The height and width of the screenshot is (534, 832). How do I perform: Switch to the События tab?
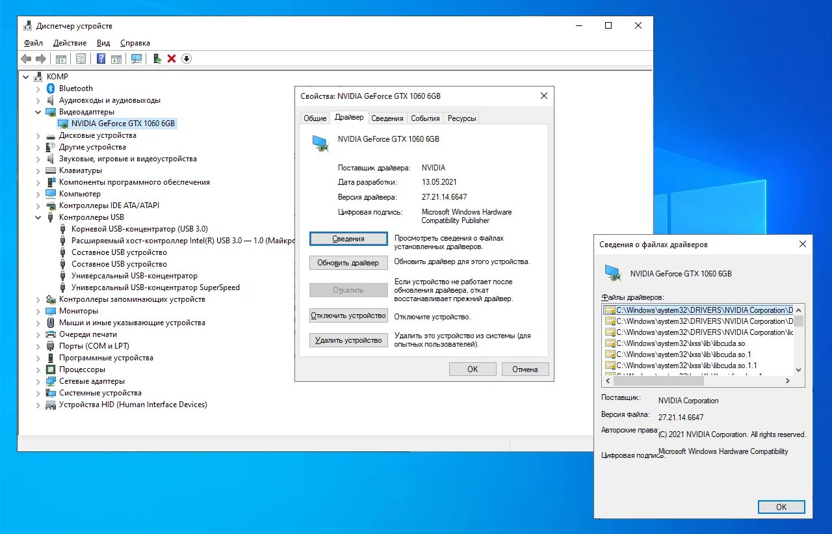[x=425, y=118]
